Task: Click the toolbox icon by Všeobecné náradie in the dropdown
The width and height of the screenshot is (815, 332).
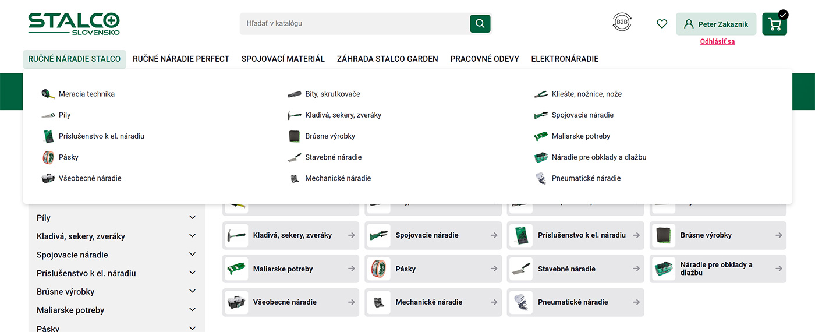Action: 48,178
